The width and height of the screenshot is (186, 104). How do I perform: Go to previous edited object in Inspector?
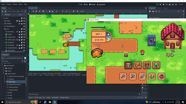[178, 11]
